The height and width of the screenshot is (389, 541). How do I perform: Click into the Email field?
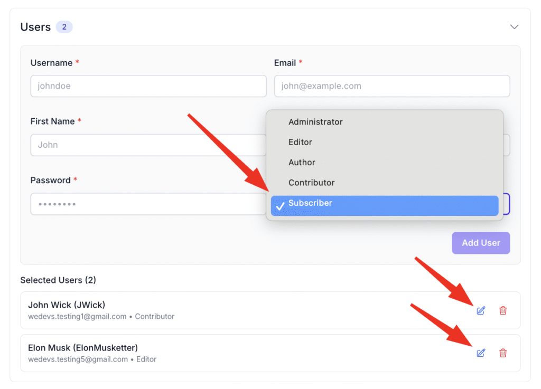pos(391,86)
